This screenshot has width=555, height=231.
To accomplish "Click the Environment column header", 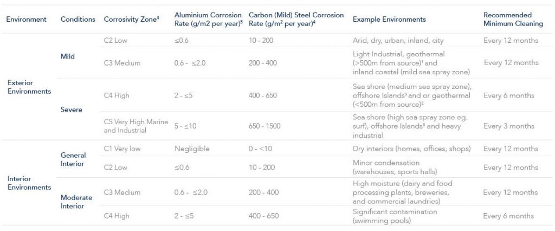I will 26,20.
